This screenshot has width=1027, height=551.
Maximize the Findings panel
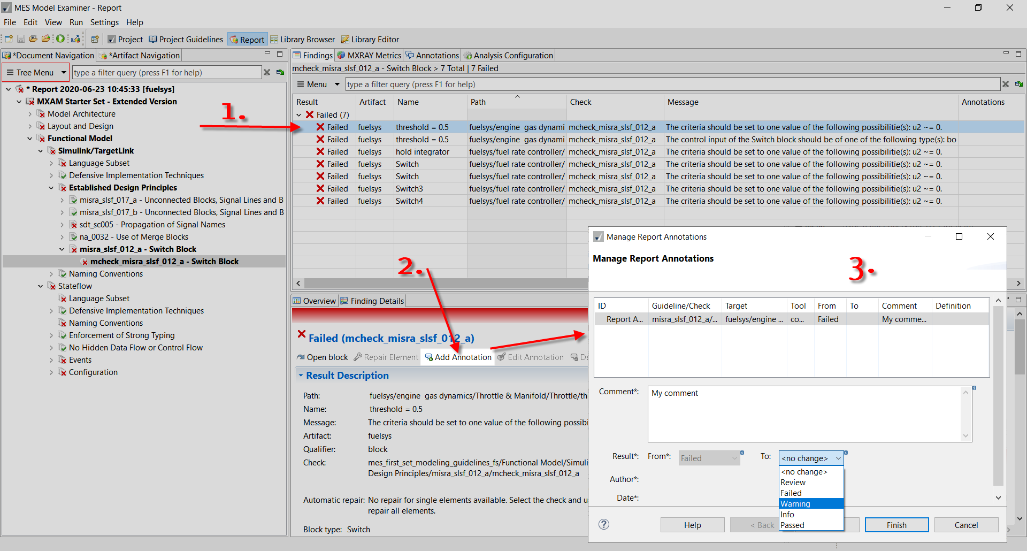coord(1018,54)
